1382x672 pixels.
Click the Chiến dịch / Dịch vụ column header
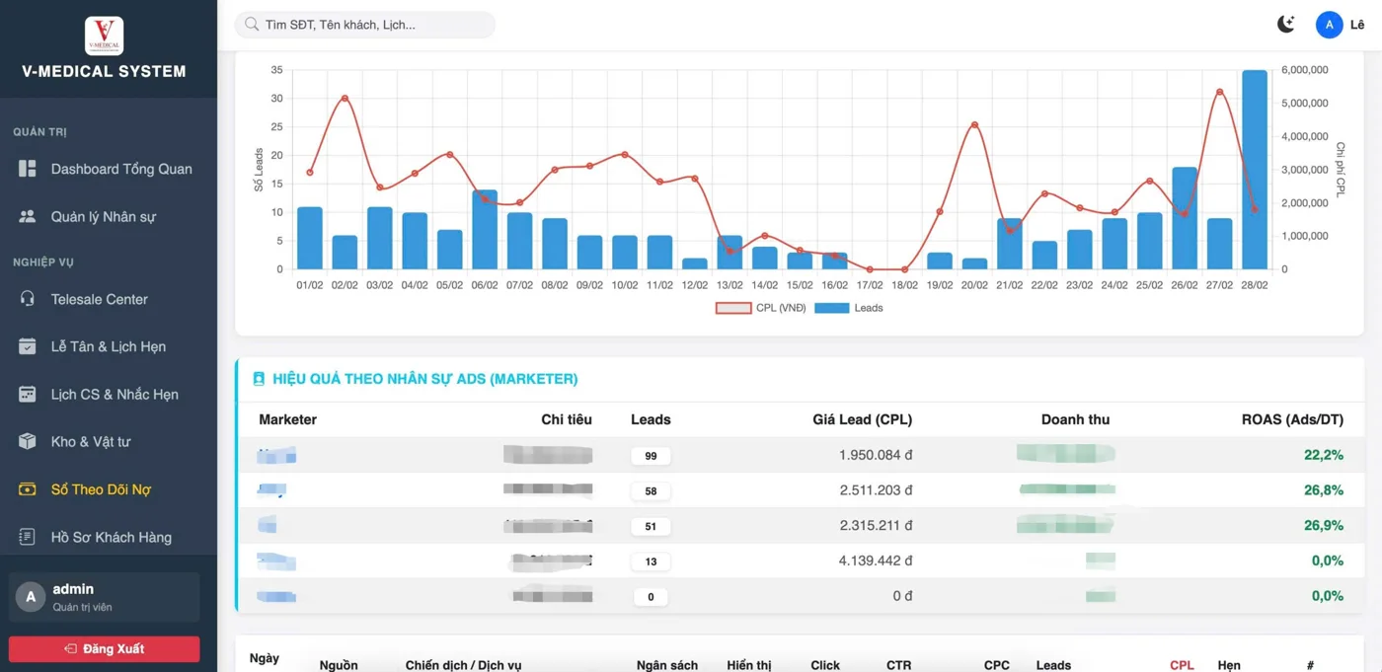click(x=463, y=665)
